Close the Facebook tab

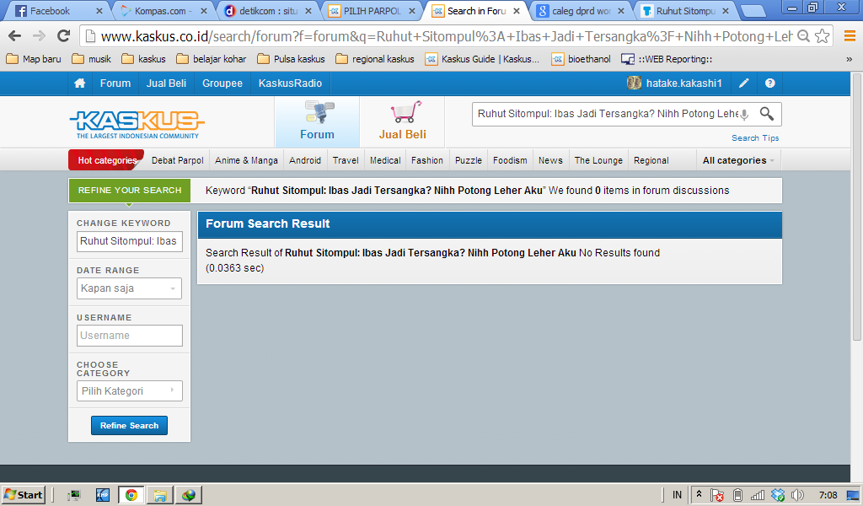coord(99,11)
